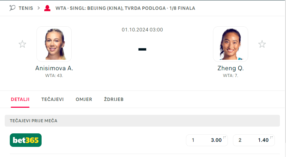Image resolution: width=286 pixels, height=157 pixels.
Task: Click the Anisimova A. player name
Action: (54, 68)
